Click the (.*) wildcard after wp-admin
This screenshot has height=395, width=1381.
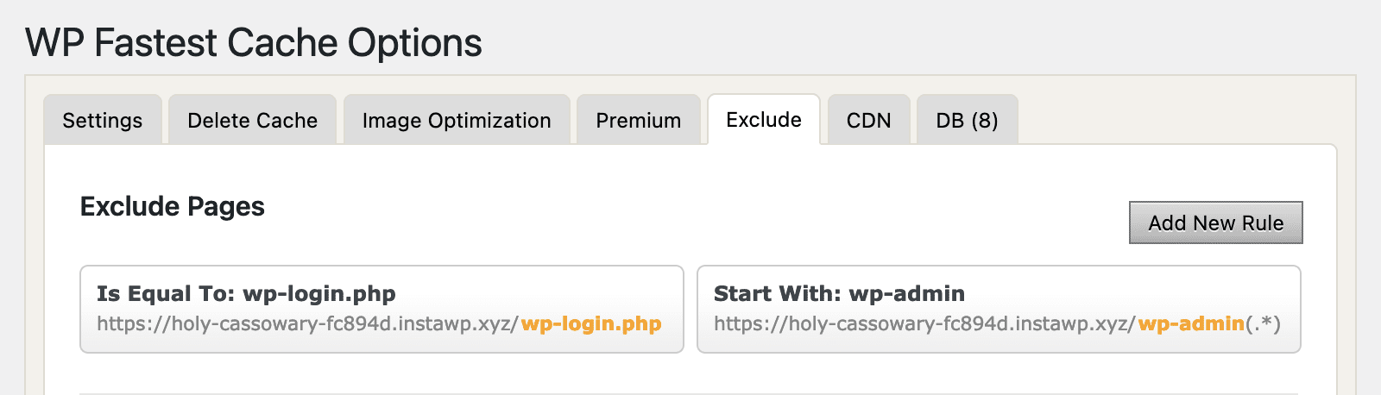tap(1263, 324)
